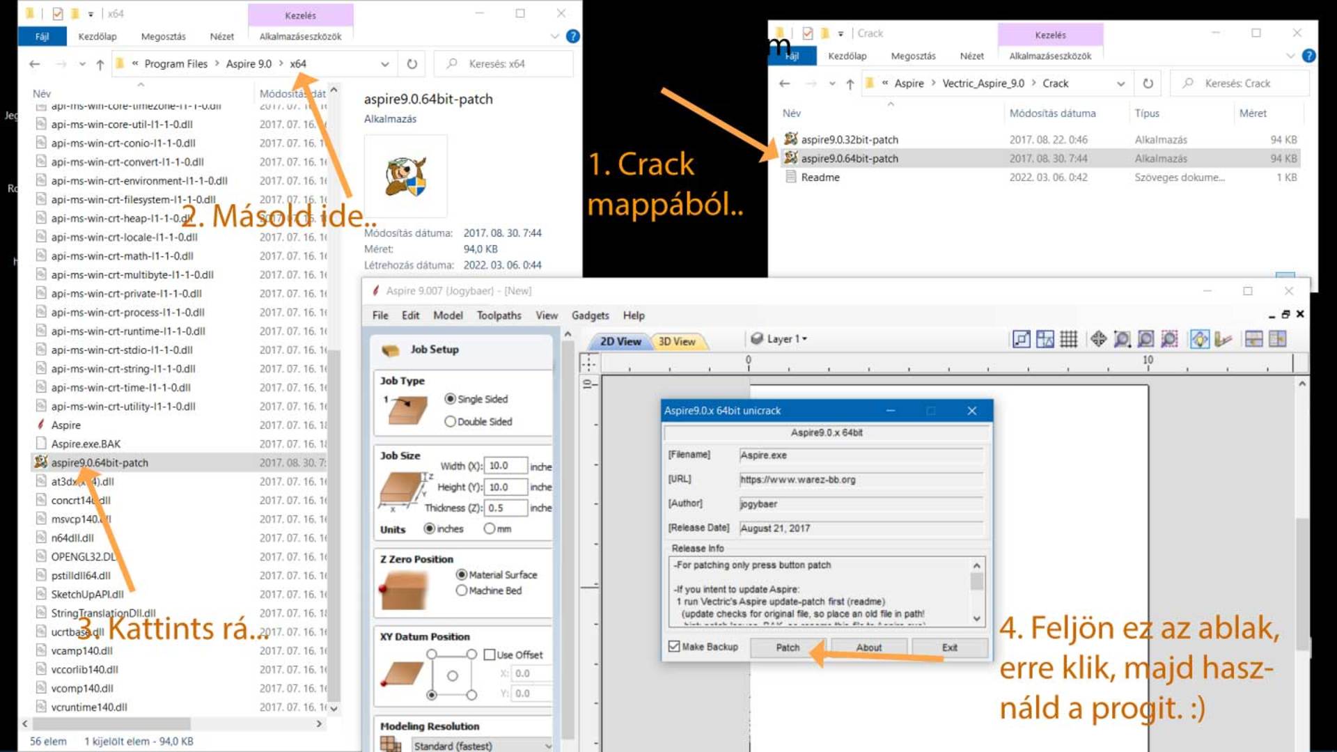
Task: Click the Zoom to fit material icon
Action: 1146,339
